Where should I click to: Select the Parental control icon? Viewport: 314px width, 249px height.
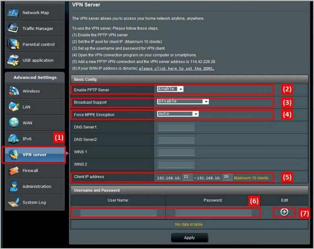13,44
